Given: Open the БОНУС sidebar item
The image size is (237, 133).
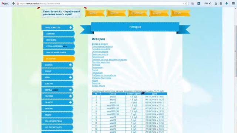Looking at the screenshot, I should pos(57,71).
